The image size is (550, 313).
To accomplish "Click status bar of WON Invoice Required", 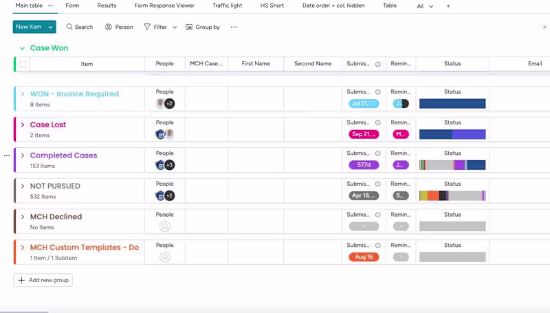I will point(452,103).
